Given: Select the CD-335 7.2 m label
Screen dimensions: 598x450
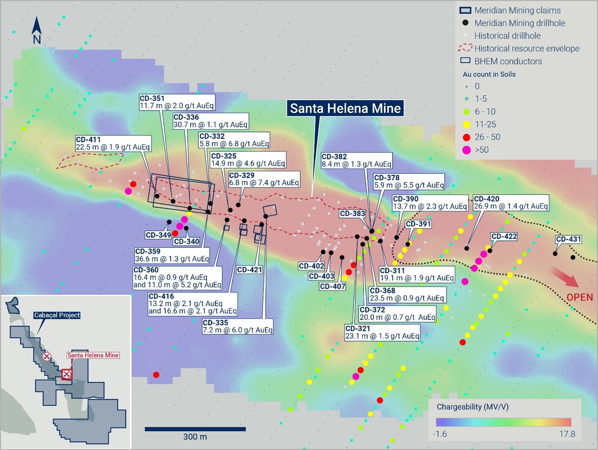Looking at the screenshot, I should pyautogui.click(x=237, y=327).
